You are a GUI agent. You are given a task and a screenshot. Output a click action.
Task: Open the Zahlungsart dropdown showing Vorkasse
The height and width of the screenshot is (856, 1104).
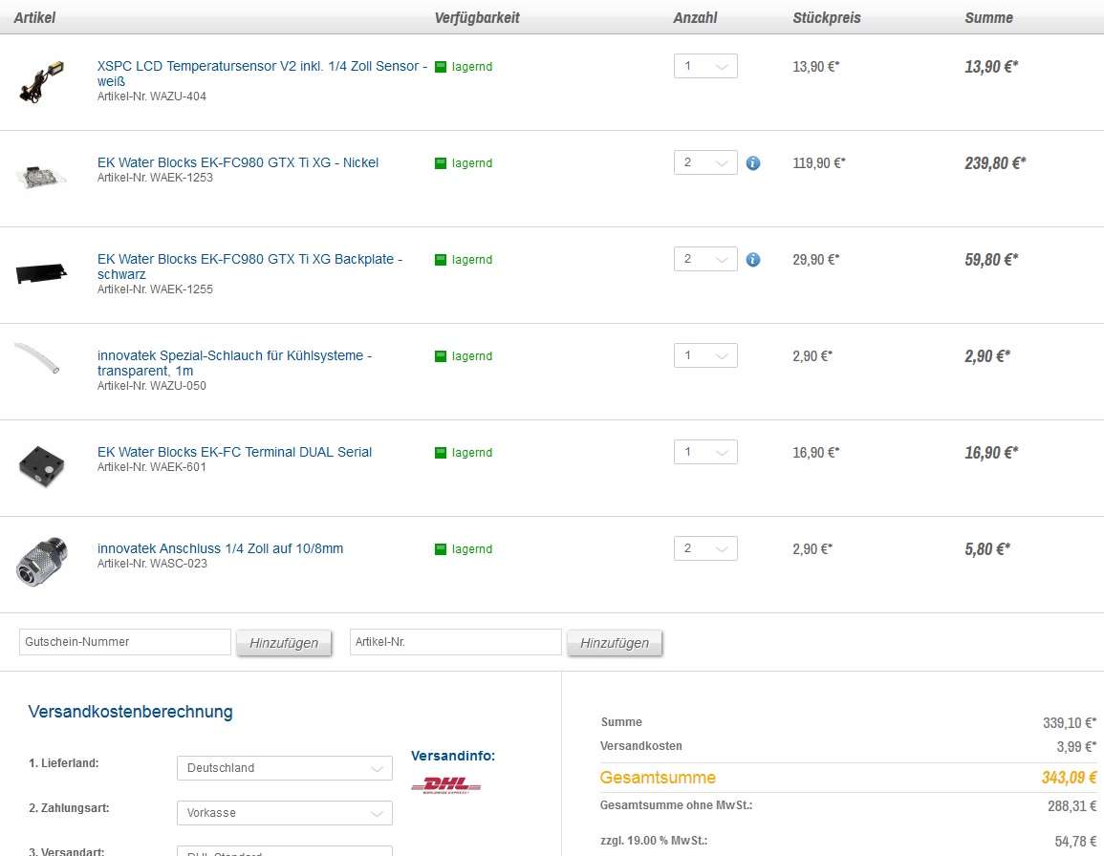pyautogui.click(x=285, y=813)
